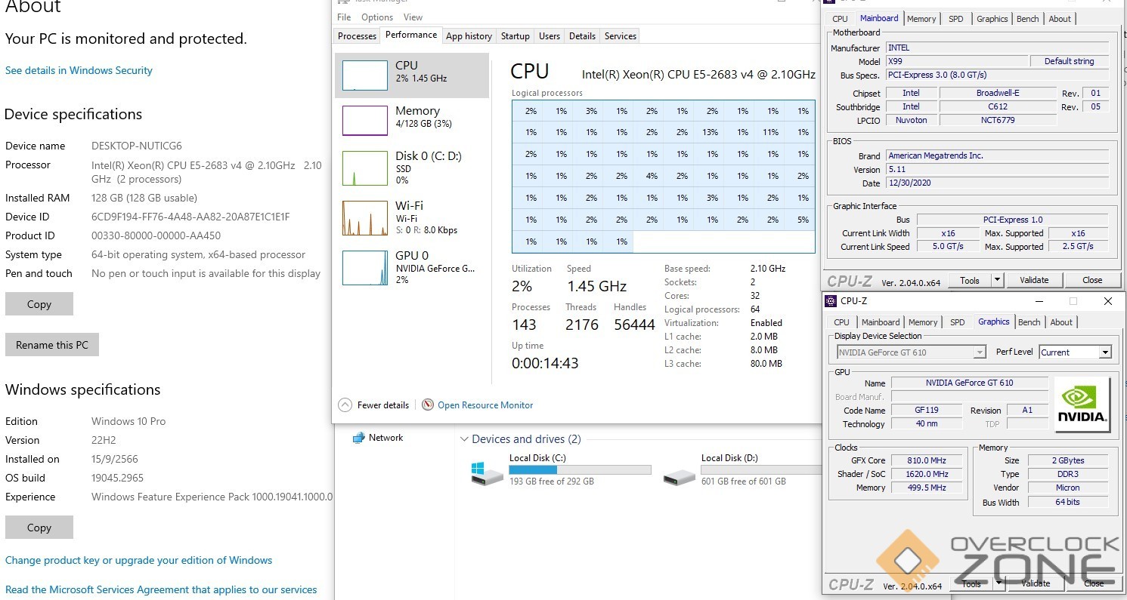Open the Display Device Selection dropdown
This screenshot has width=1127, height=600.
pyautogui.click(x=980, y=352)
